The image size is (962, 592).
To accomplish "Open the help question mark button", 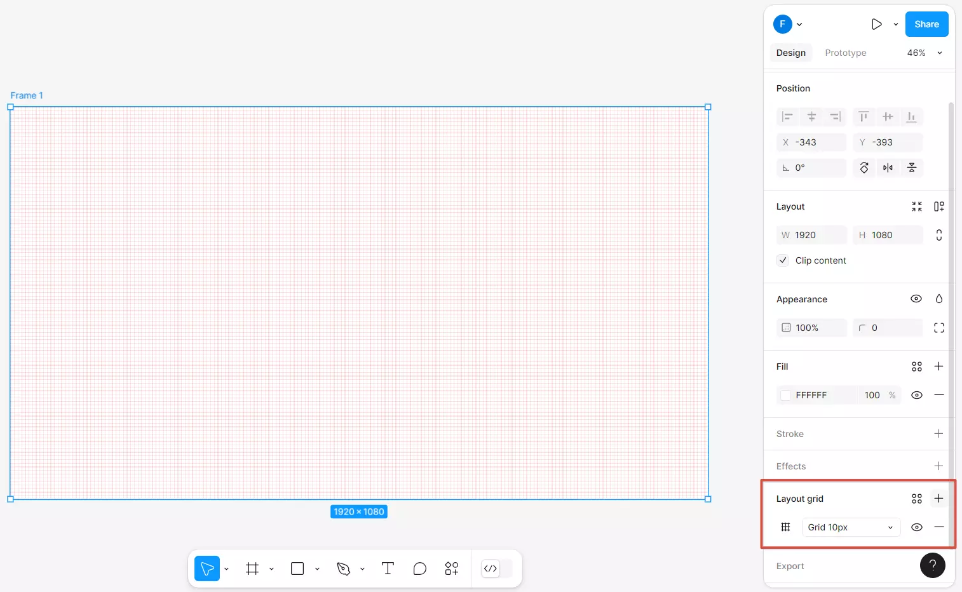I will (932, 565).
